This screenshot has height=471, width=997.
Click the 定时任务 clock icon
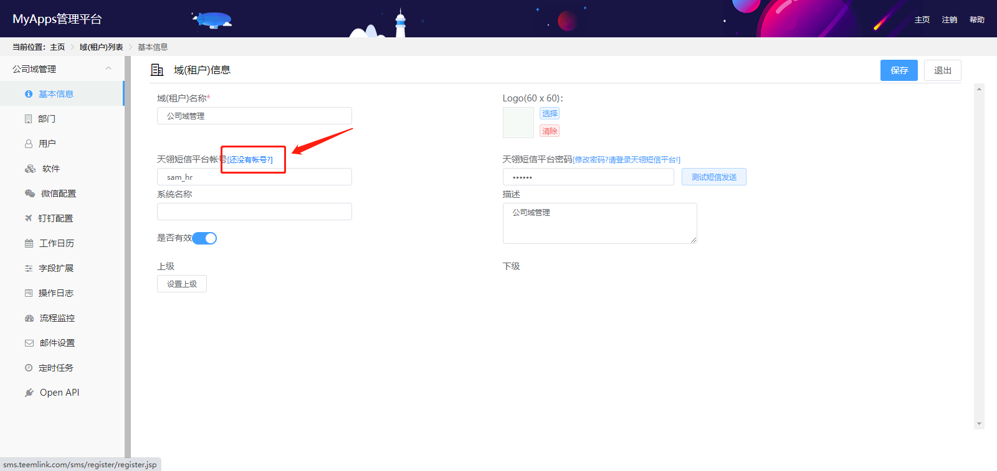29,368
